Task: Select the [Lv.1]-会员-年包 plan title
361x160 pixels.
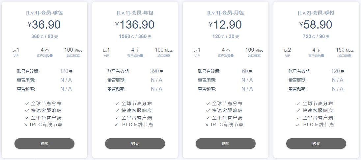Action: 135,13
